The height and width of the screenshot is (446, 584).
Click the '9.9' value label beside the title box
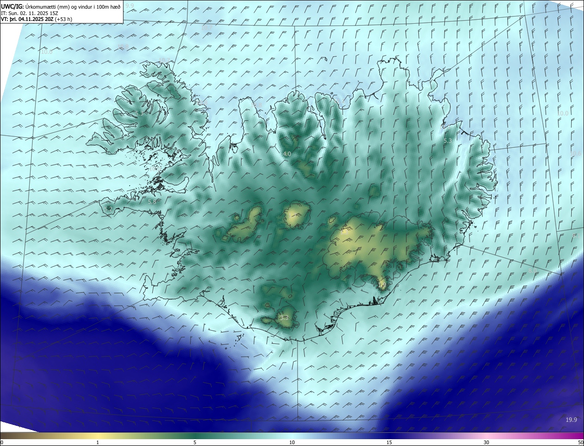(130, 5)
